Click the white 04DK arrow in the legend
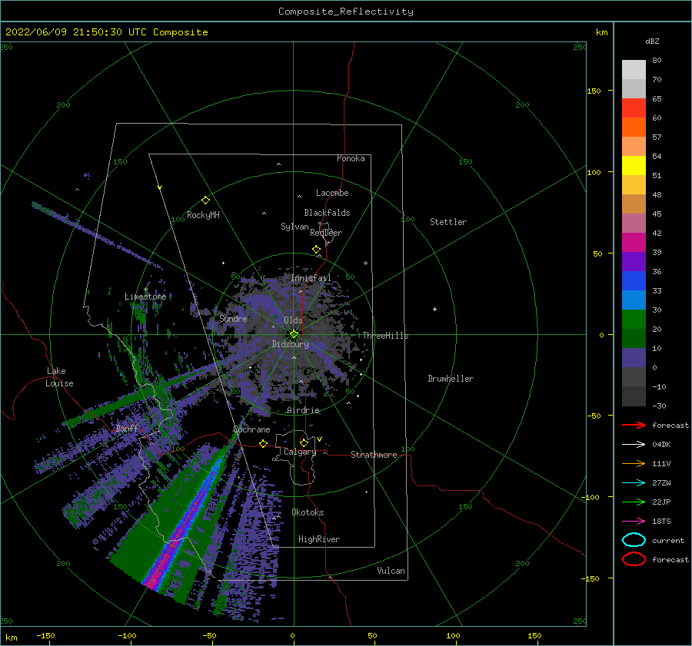Viewport: 692px width, 646px height. 634,444
